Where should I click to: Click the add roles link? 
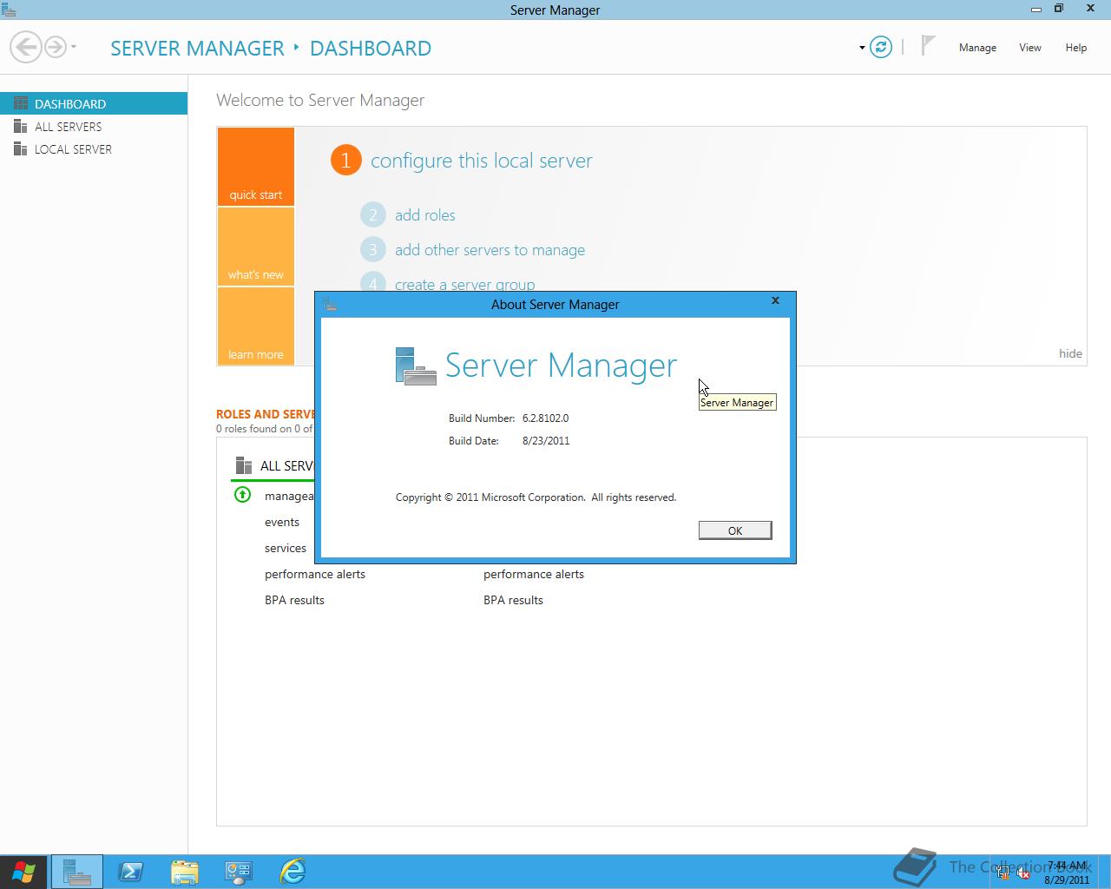click(425, 215)
